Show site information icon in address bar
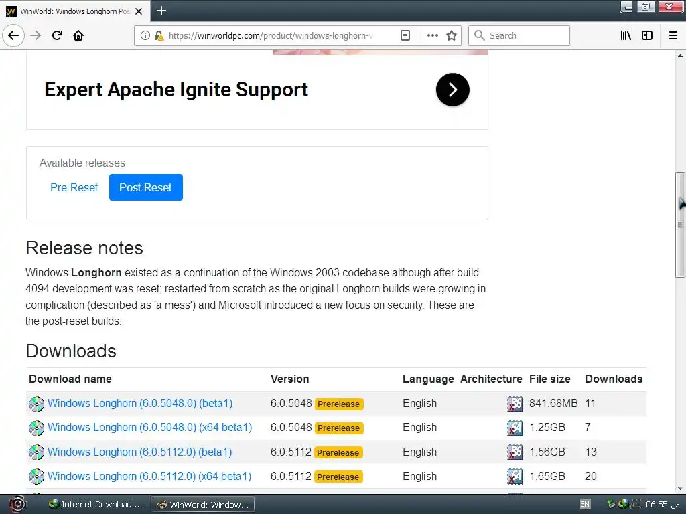The width and height of the screenshot is (686, 514). point(145,35)
